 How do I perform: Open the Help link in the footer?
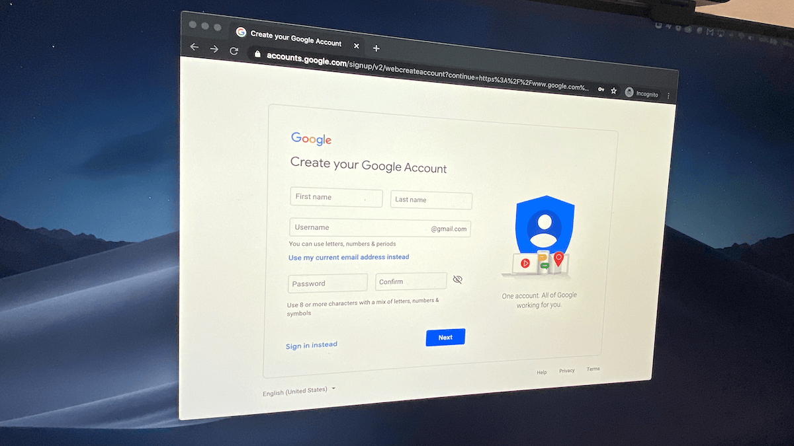[542, 373]
